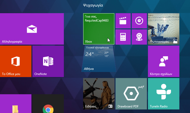Open the Ειδήσεις news tile
190x113 pixels.
[99, 94]
